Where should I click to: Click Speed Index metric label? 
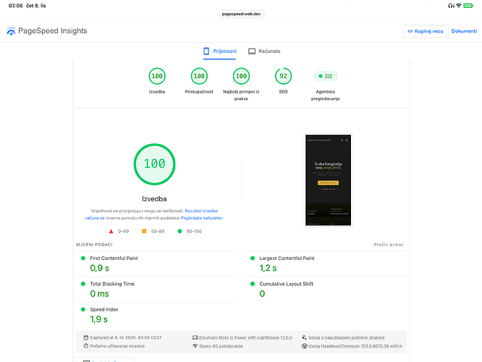click(104, 309)
